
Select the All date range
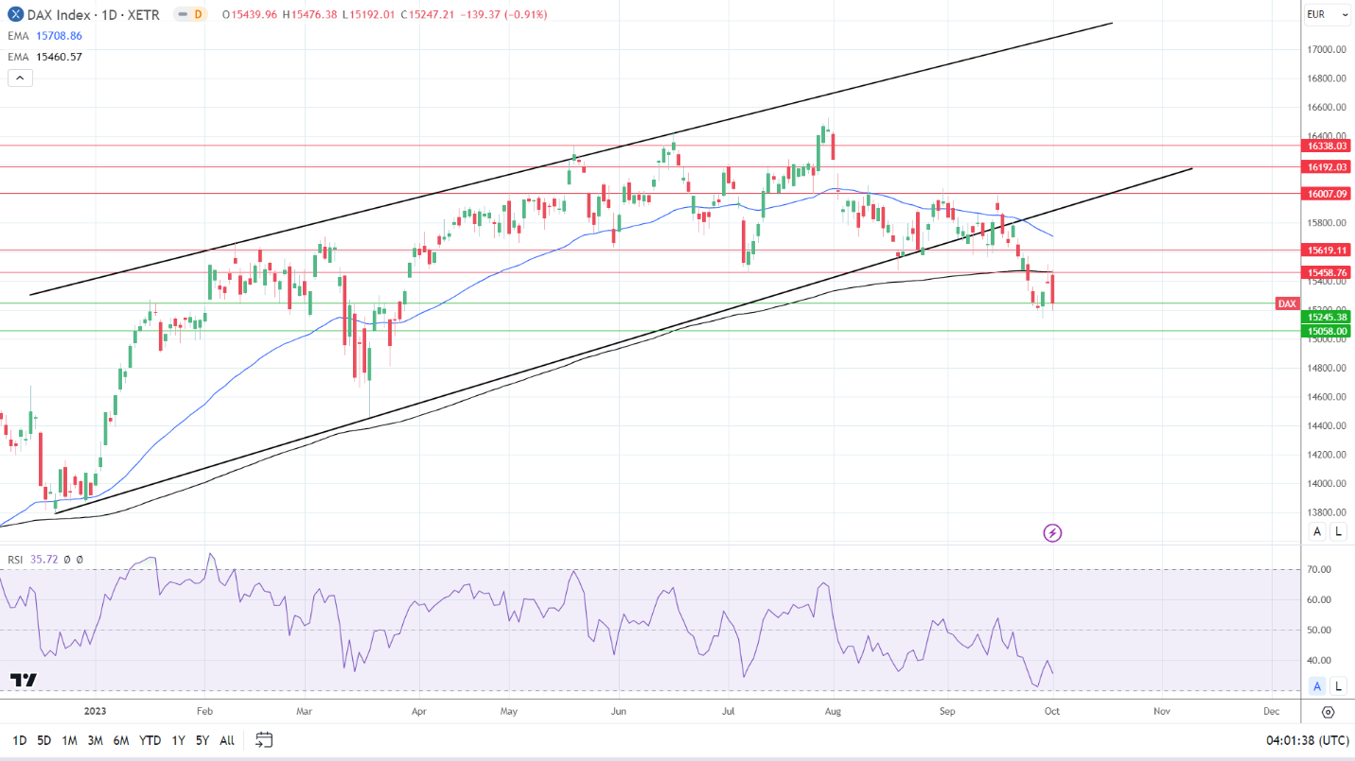(227, 740)
